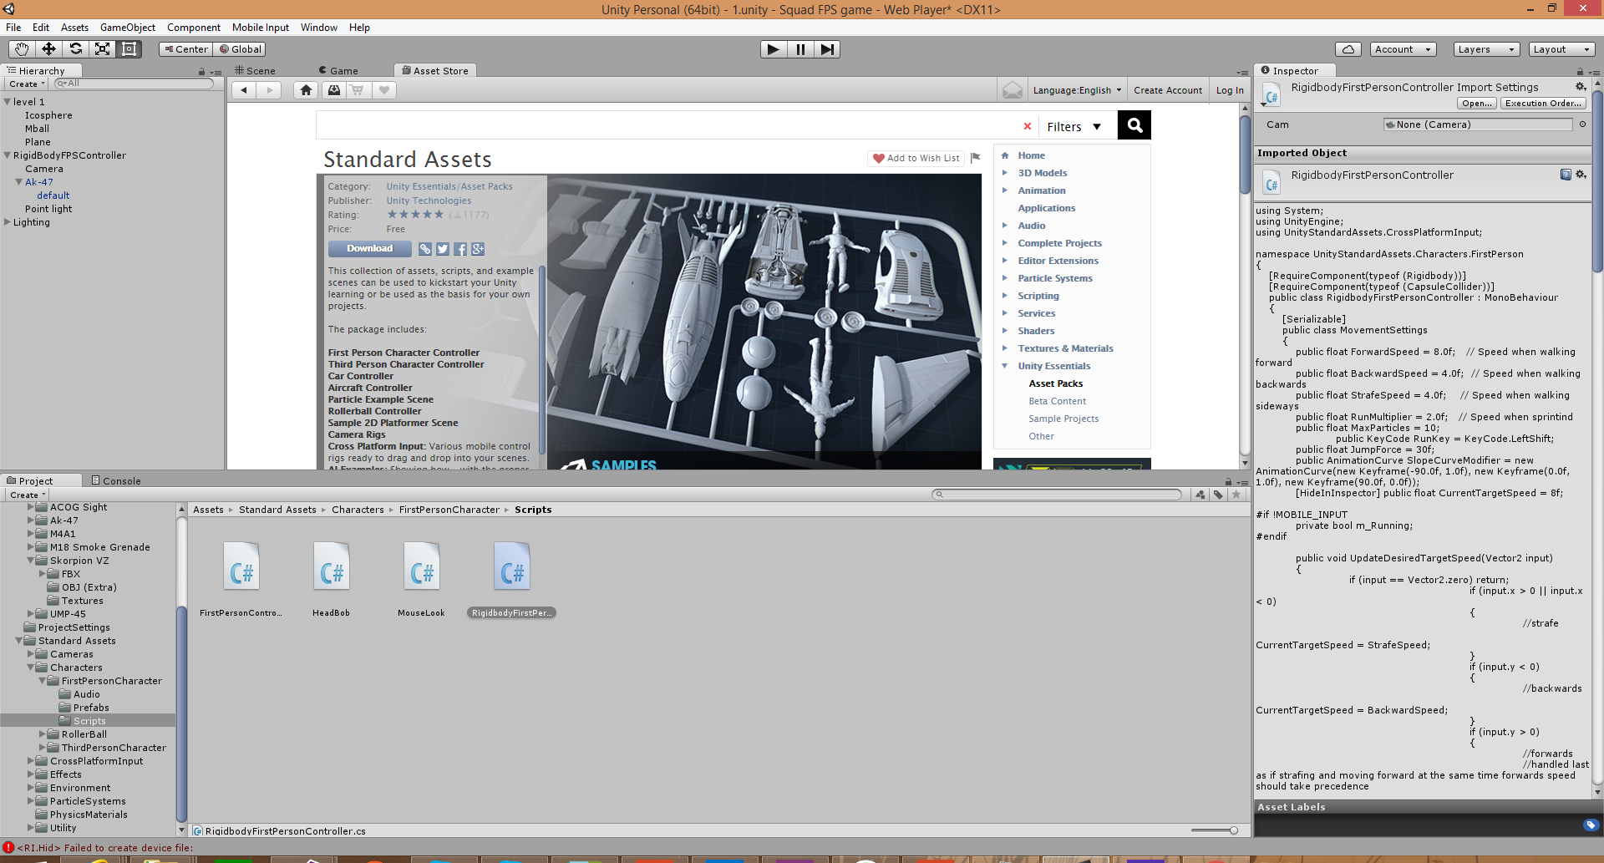Click Create Account
Image resolution: width=1604 pixels, height=863 pixels.
coord(1167,90)
